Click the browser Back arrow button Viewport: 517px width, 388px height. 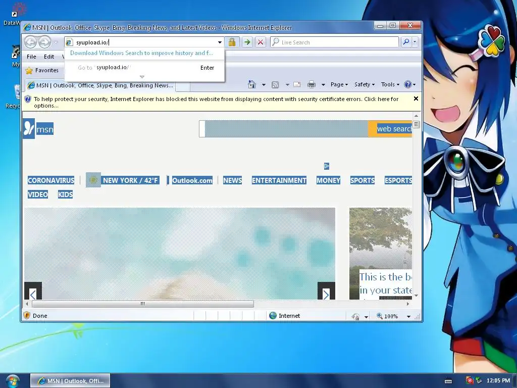(x=31, y=42)
